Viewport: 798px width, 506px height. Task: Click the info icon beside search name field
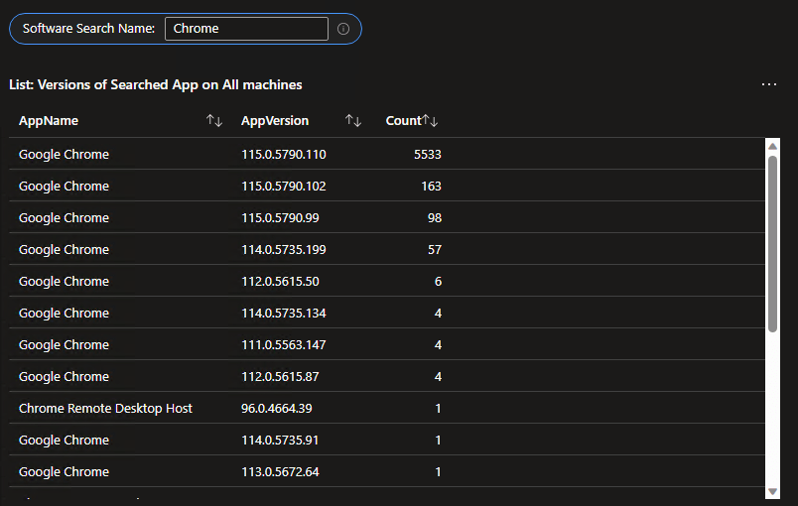click(343, 29)
